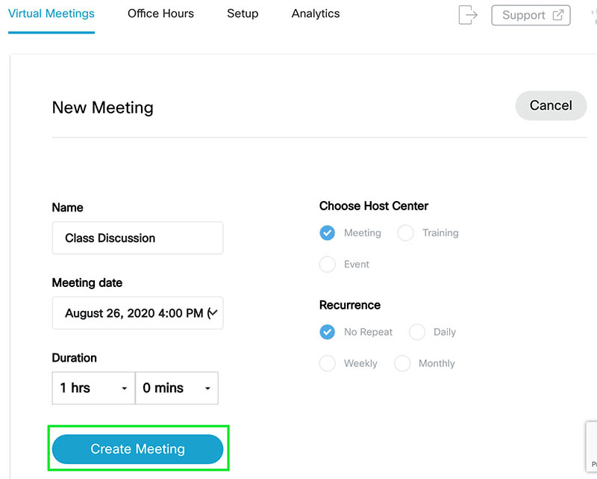Open the Support link button

click(x=531, y=15)
